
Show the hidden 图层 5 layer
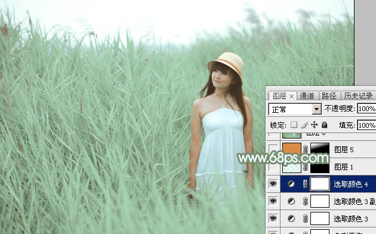(273, 149)
